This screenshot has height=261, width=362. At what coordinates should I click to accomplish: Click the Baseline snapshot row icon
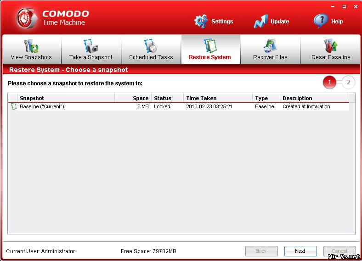(x=14, y=106)
